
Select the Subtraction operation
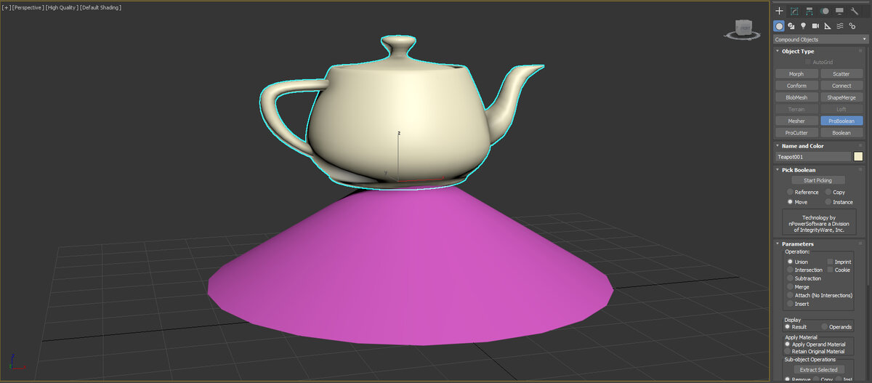click(804, 278)
